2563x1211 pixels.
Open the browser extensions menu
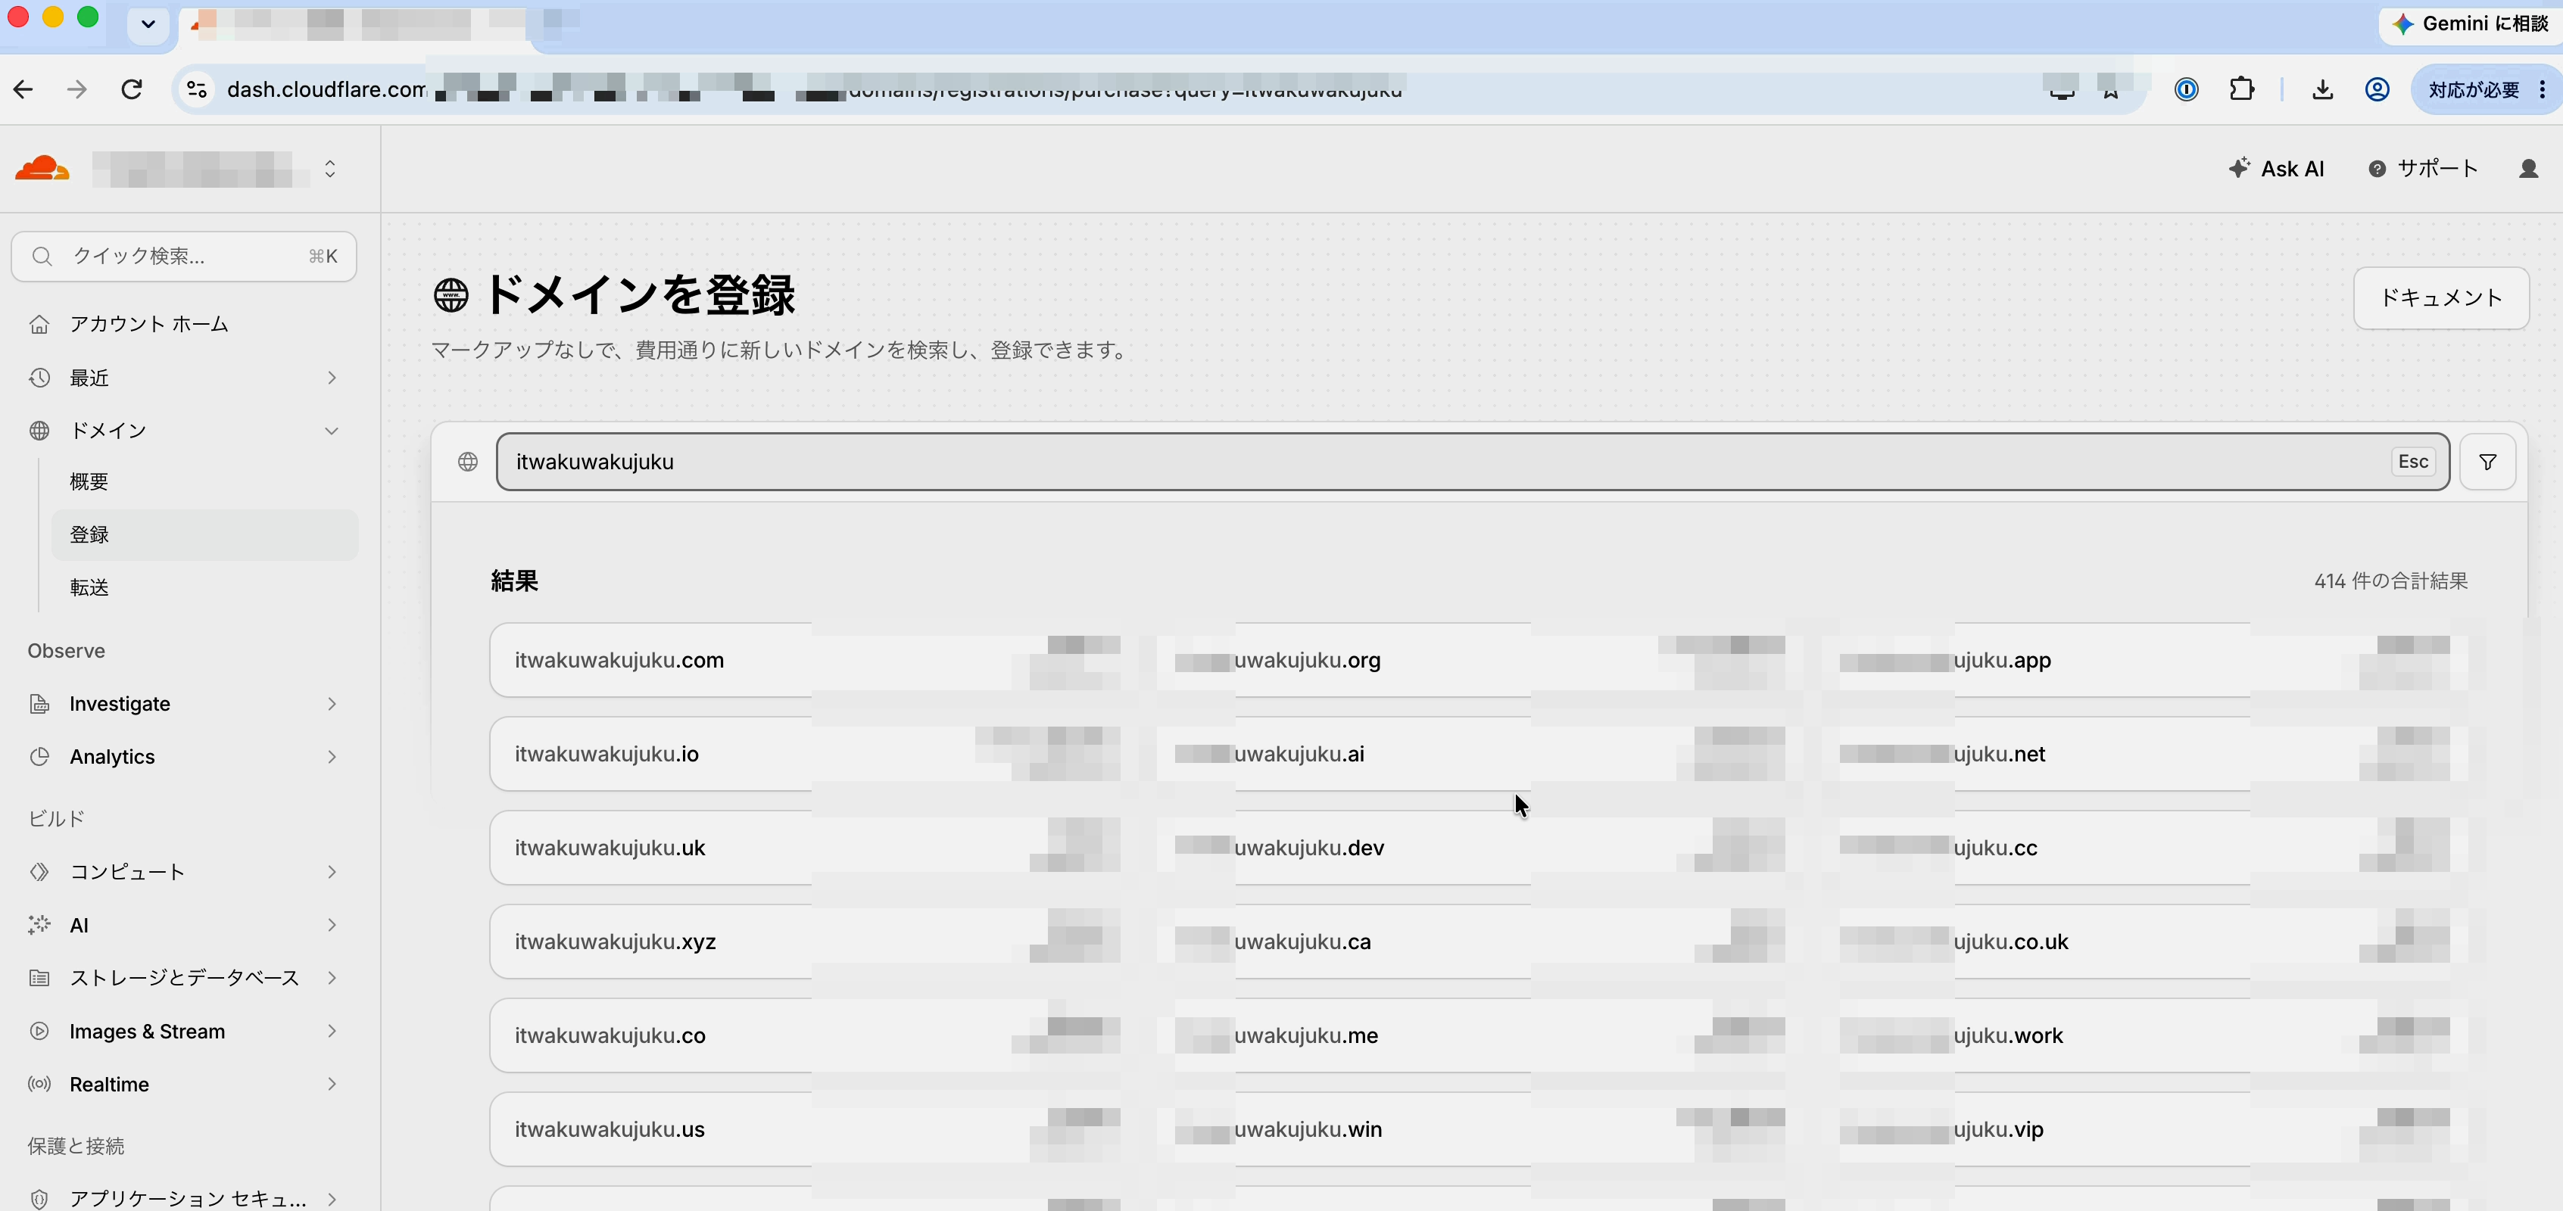[2242, 89]
